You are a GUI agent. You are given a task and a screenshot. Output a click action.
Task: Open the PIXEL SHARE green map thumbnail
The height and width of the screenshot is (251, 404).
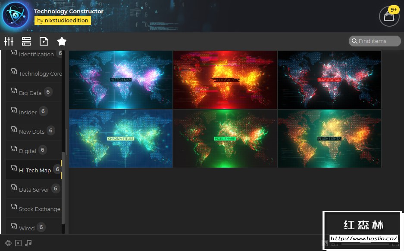tap(225, 139)
